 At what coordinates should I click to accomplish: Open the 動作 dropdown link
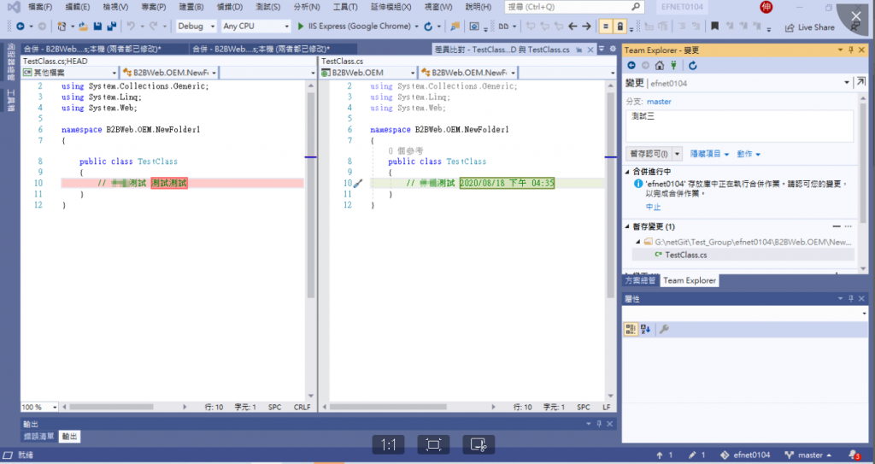tap(749, 154)
